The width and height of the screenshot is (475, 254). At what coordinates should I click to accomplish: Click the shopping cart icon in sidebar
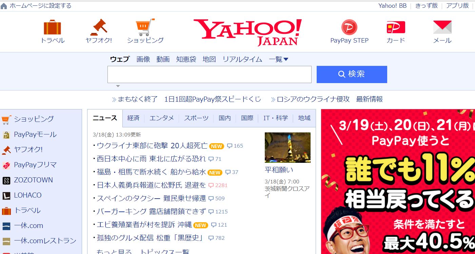point(6,119)
